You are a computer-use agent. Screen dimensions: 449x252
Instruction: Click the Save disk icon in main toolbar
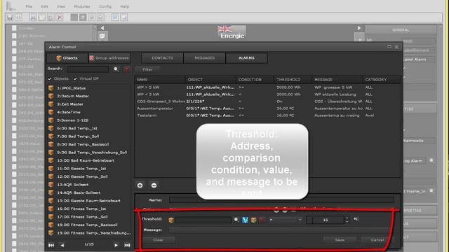[10, 17]
